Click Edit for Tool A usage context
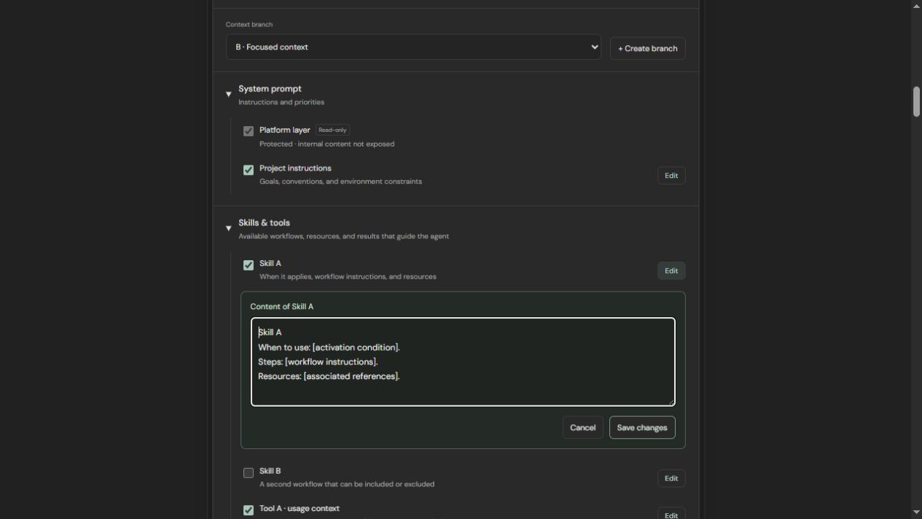This screenshot has width=922, height=519. [671, 514]
